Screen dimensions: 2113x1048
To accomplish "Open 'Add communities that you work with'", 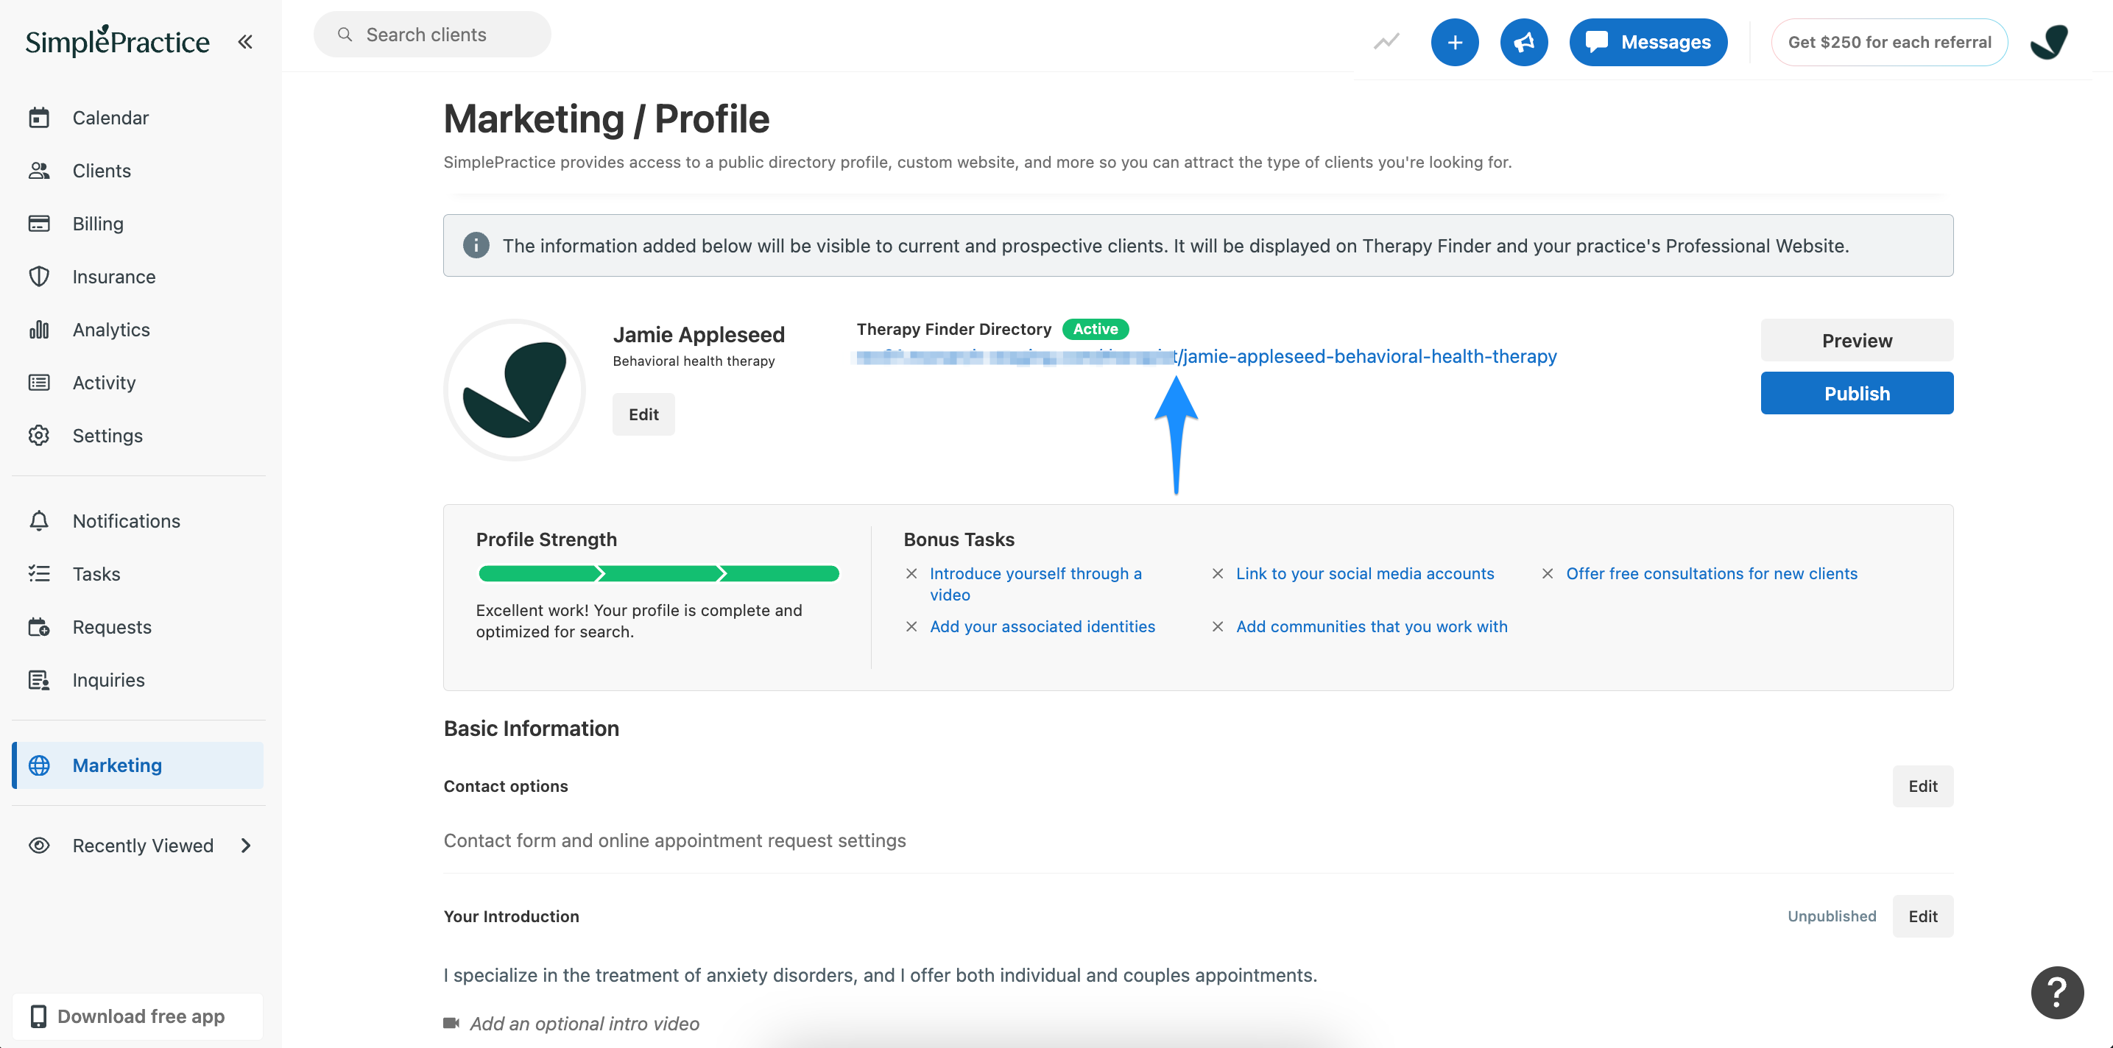I will 1372,626.
